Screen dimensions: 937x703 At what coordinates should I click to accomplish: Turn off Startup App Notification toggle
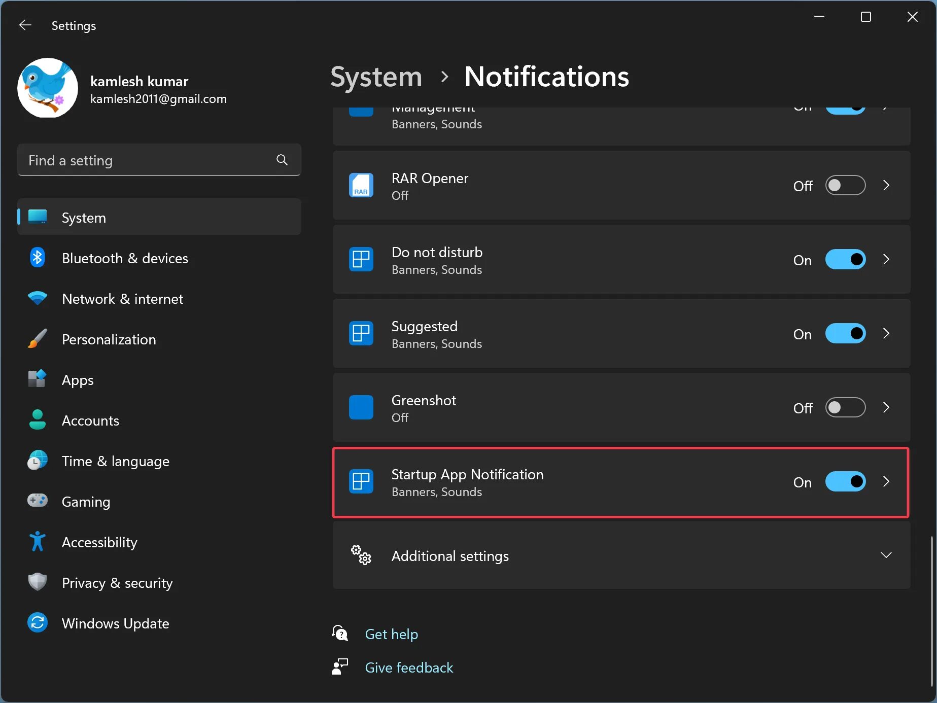tap(845, 482)
